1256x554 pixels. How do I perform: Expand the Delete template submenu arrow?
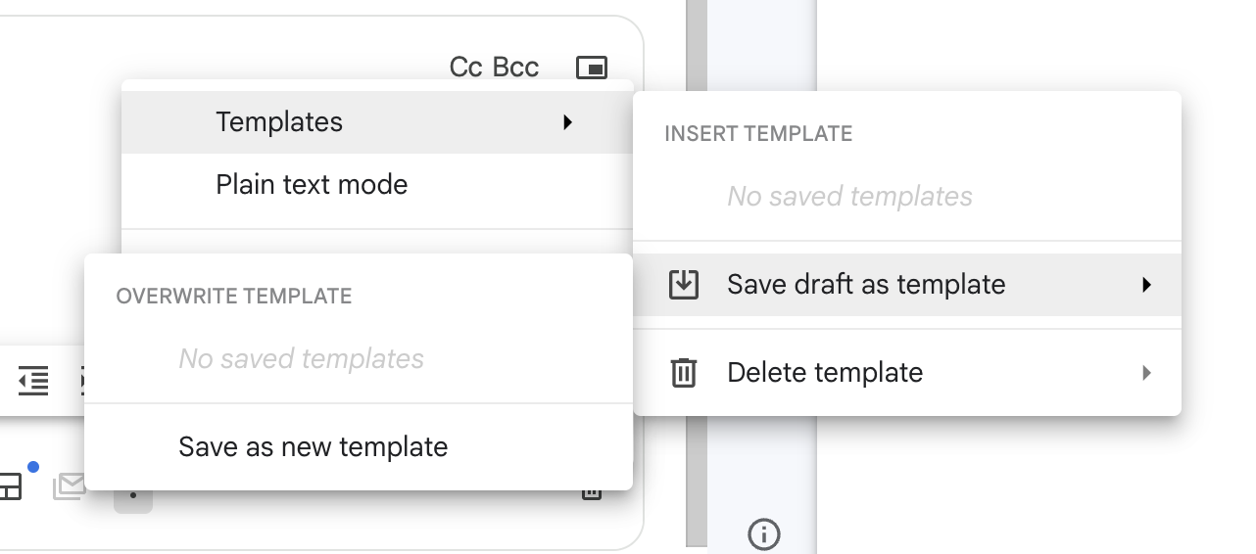[x=1146, y=373]
